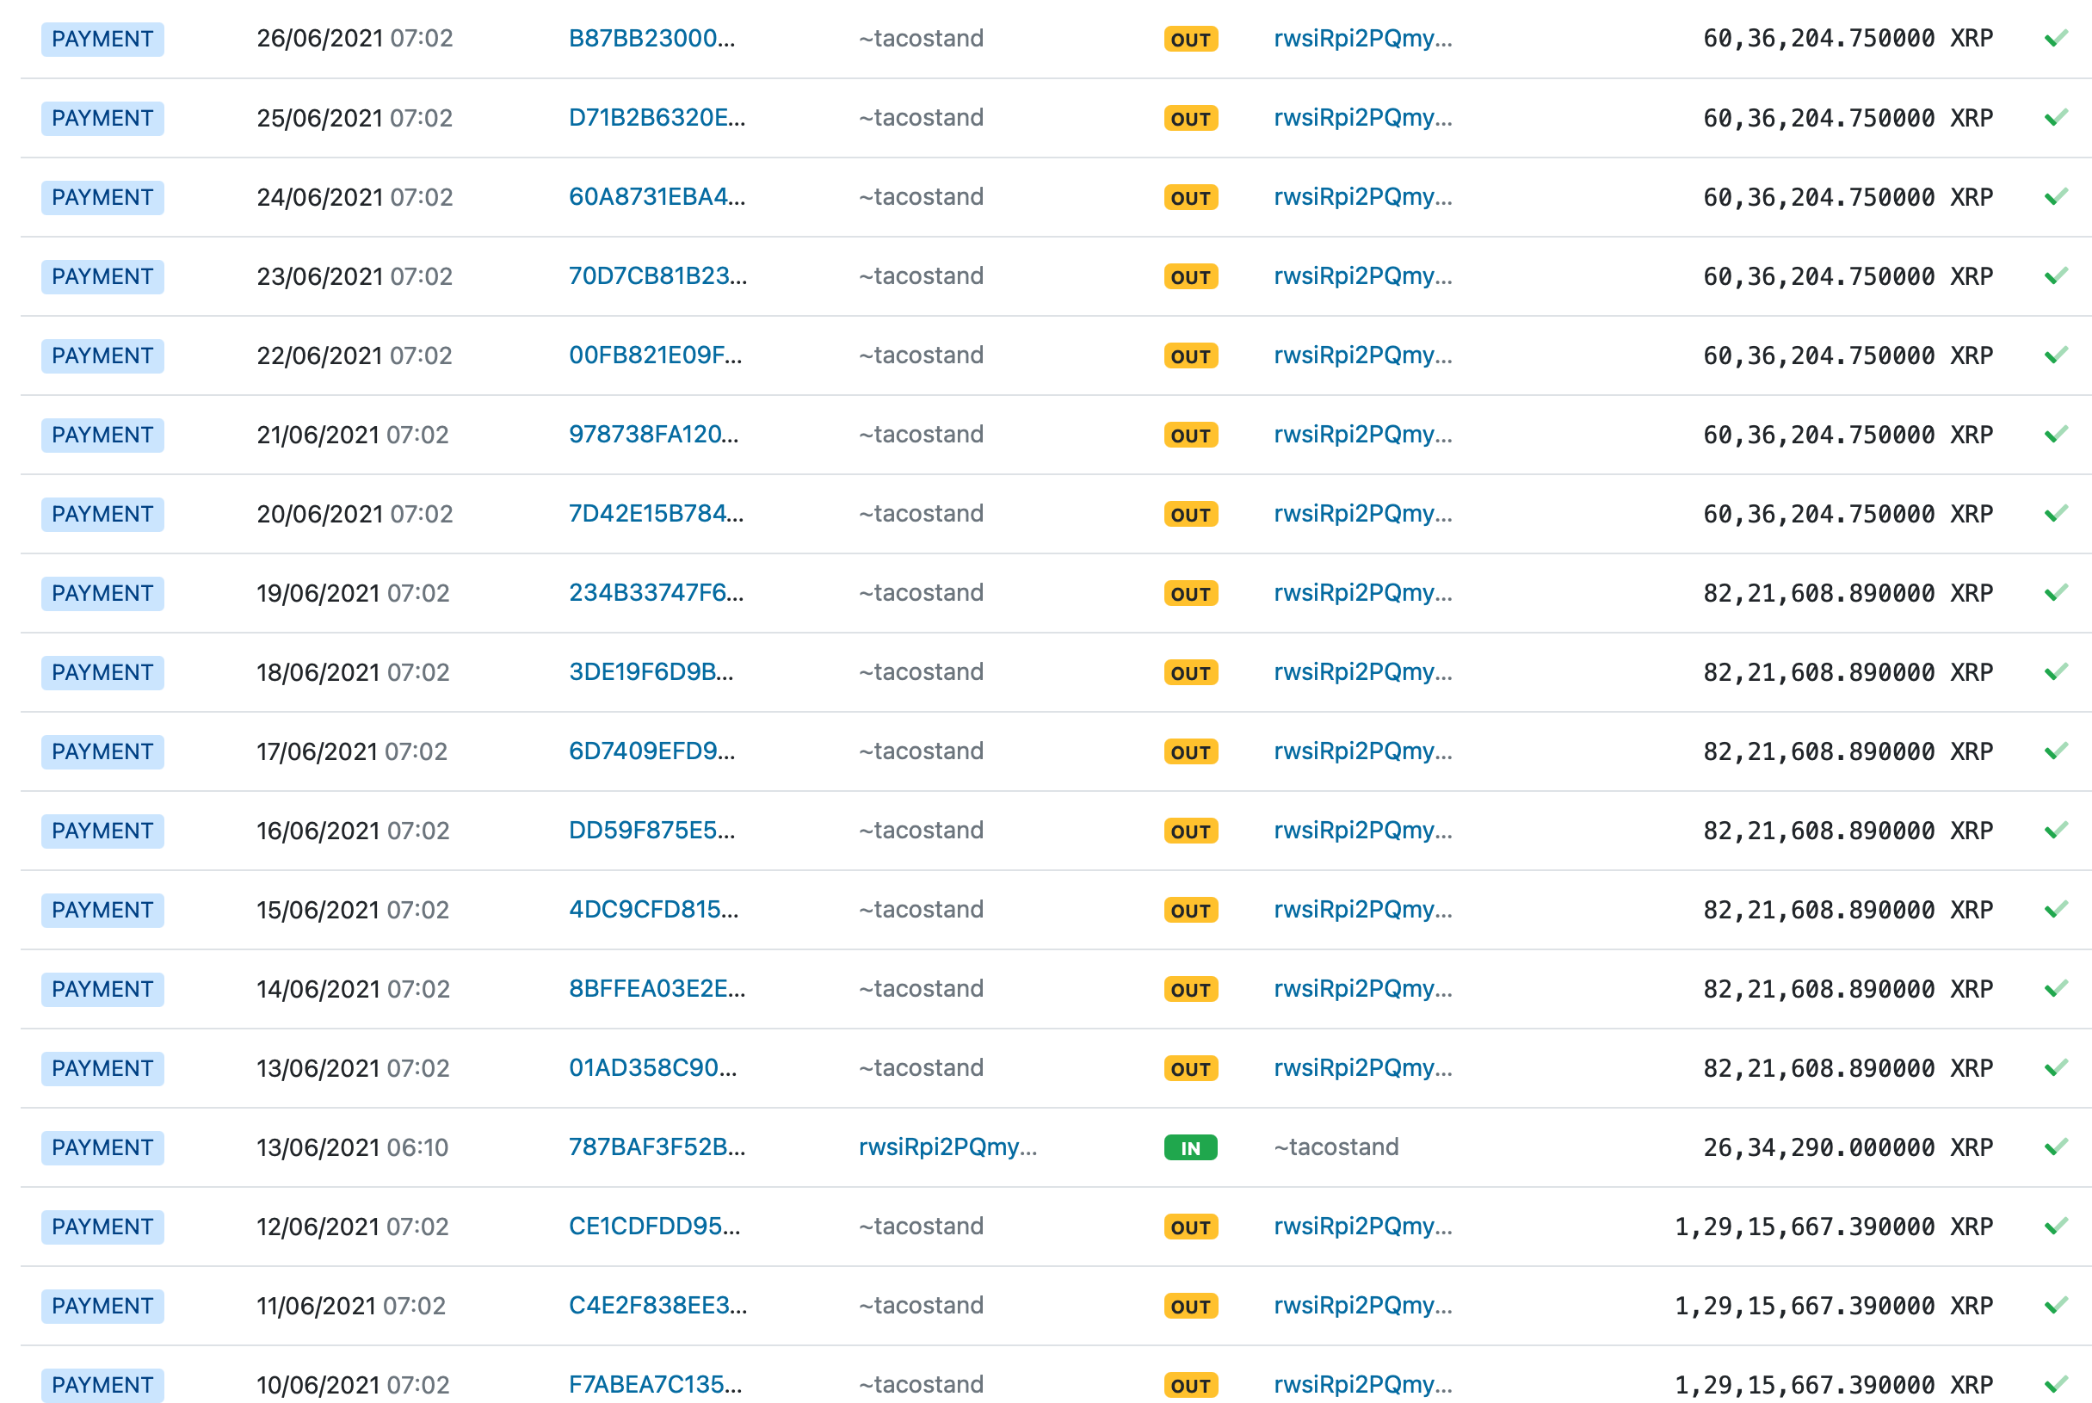Click the OUT badge on the 26/06/2021 row
Image resolution: width=2092 pixels, height=1403 pixels.
coord(1190,40)
